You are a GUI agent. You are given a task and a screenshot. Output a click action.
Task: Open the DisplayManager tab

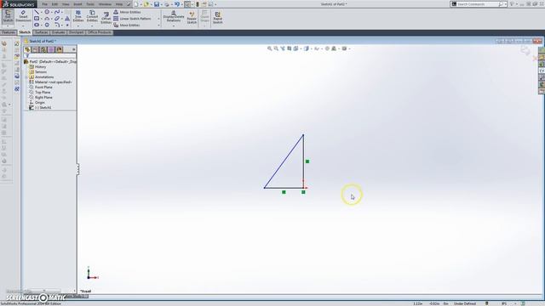click(x=60, y=49)
